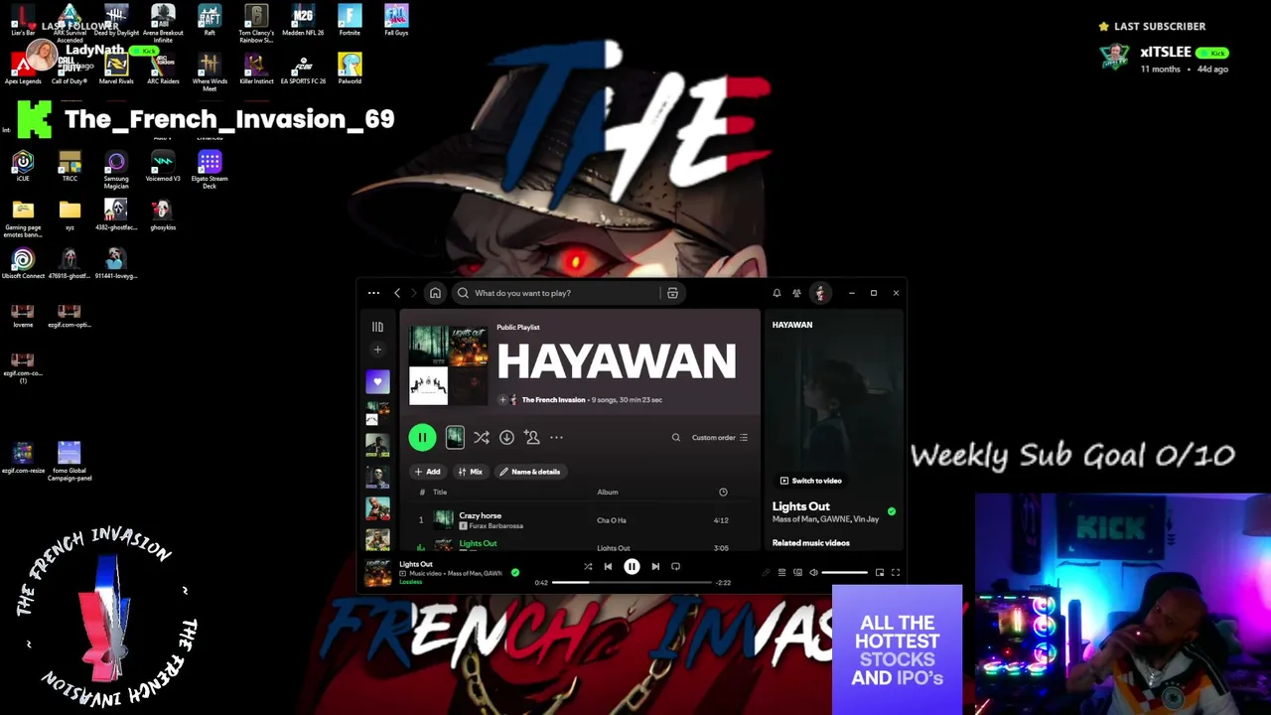Click the Mix button

(470, 472)
